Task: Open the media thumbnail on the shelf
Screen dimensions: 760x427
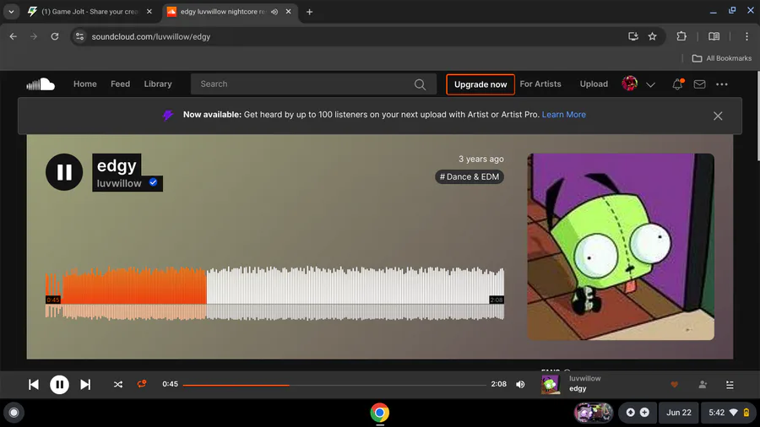Action: pyautogui.click(x=594, y=413)
